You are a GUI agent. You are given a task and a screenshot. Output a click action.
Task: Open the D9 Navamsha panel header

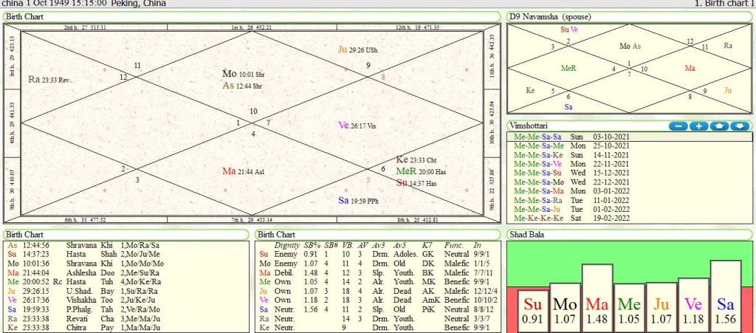click(550, 16)
